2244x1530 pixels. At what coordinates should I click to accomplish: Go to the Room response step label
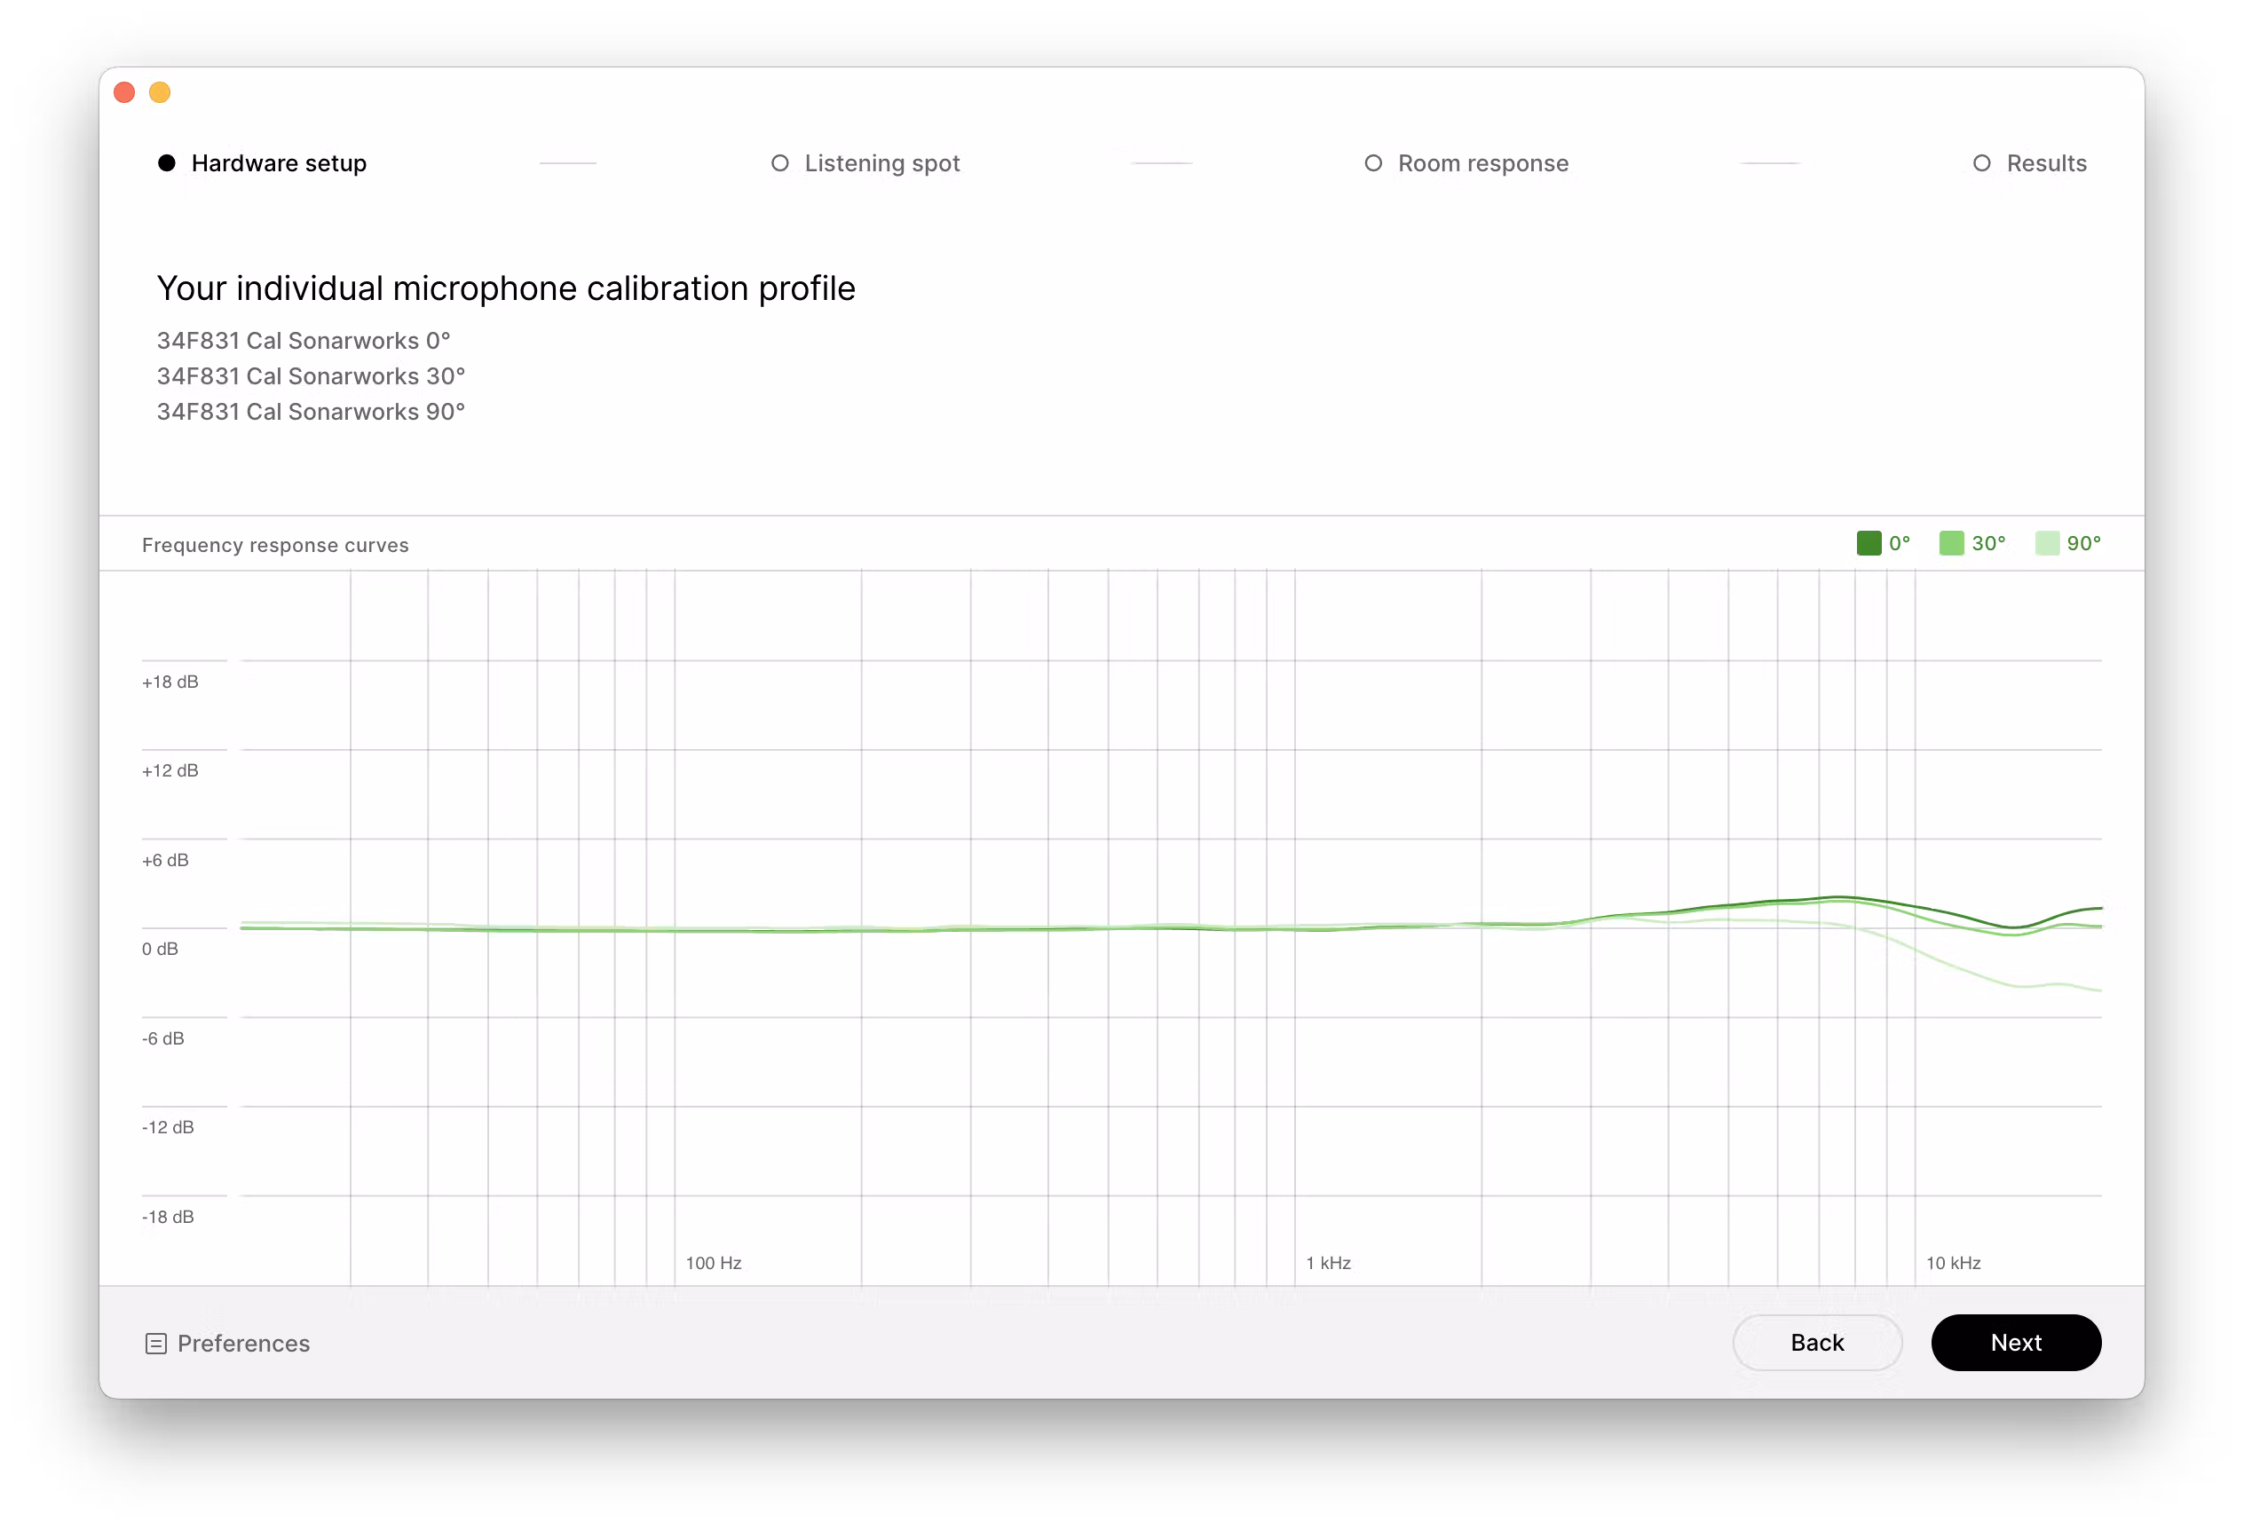coord(1482,163)
